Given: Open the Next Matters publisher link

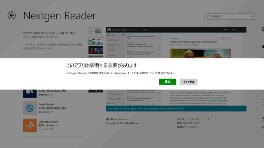Looking at the screenshot, I should 120,119.
